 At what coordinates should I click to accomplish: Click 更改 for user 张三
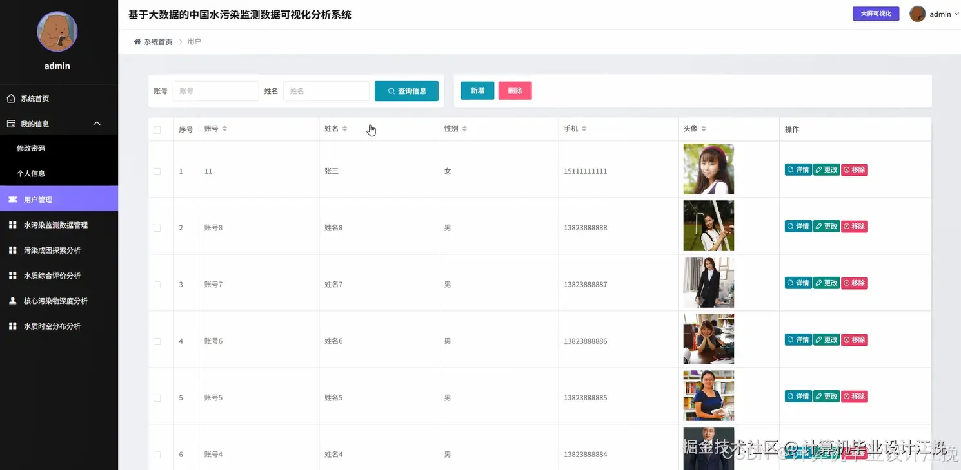826,170
